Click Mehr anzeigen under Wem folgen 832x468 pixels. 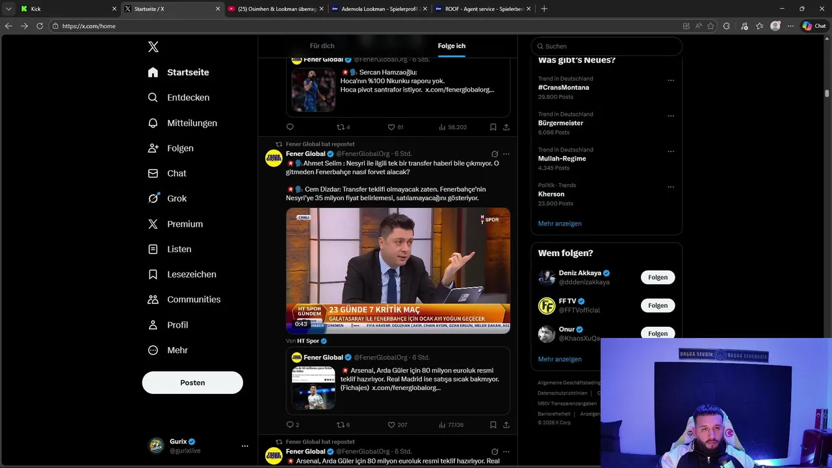[560, 359]
